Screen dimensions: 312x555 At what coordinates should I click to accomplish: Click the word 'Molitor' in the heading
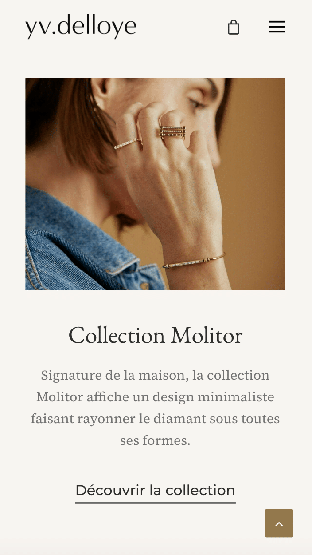207,335
